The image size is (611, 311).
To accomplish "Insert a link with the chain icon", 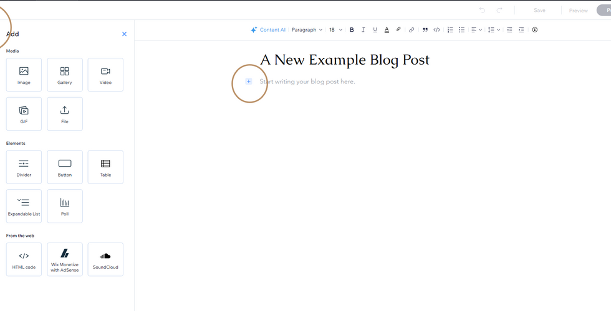I will pos(411,30).
